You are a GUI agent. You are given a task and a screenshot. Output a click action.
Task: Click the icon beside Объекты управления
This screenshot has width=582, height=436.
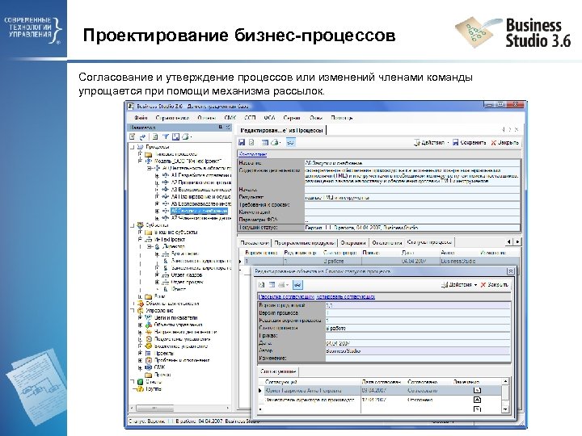[149, 325]
